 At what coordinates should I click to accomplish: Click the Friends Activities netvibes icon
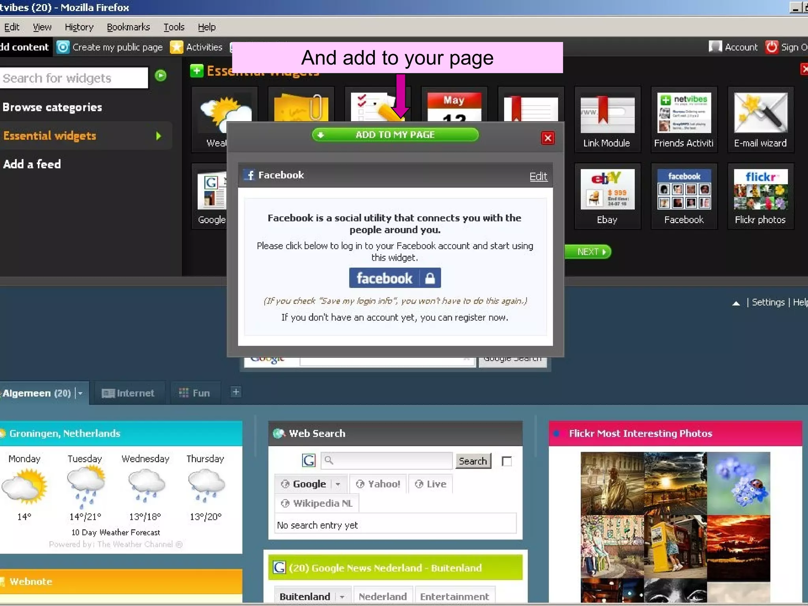coord(684,113)
